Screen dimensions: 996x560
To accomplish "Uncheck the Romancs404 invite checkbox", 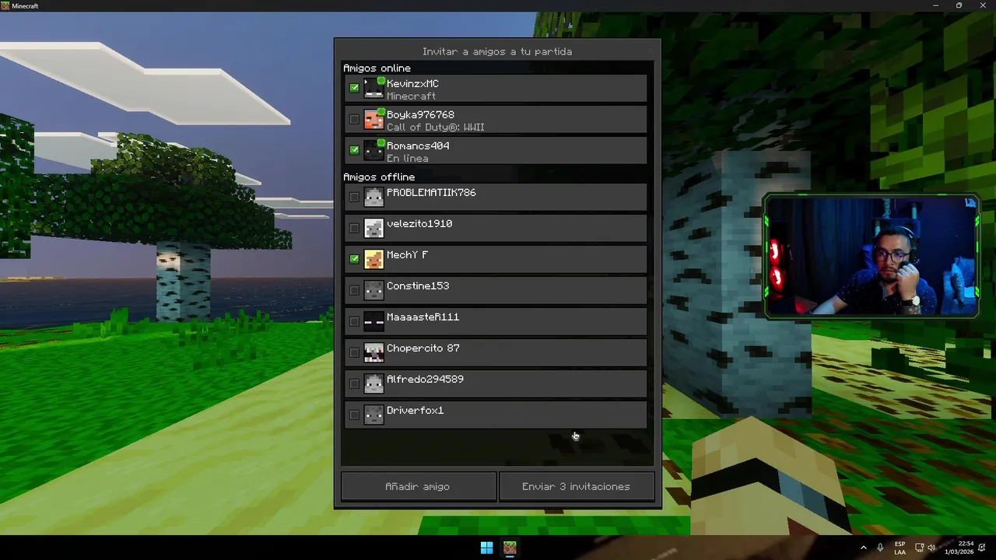I will tap(355, 150).
